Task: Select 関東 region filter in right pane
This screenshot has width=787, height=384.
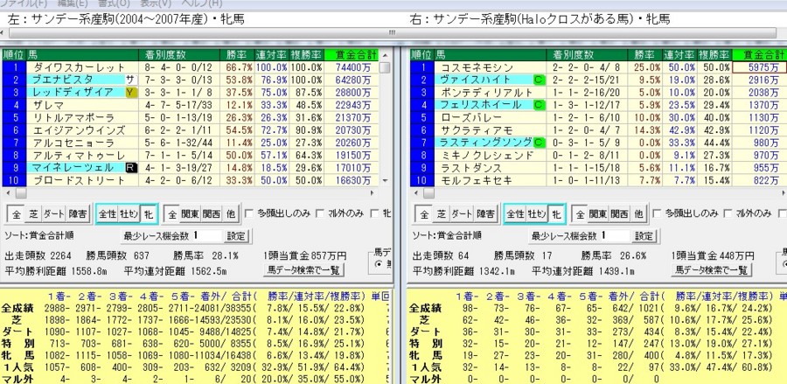Action: [x=598, y=214]
